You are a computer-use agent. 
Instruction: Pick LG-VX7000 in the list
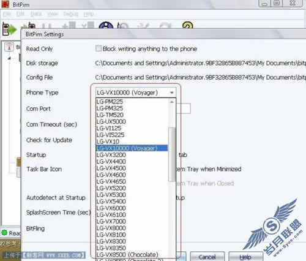click(132, 221)
